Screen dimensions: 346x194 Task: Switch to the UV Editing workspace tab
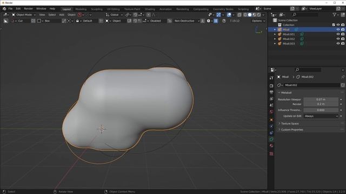click(113, 9)
